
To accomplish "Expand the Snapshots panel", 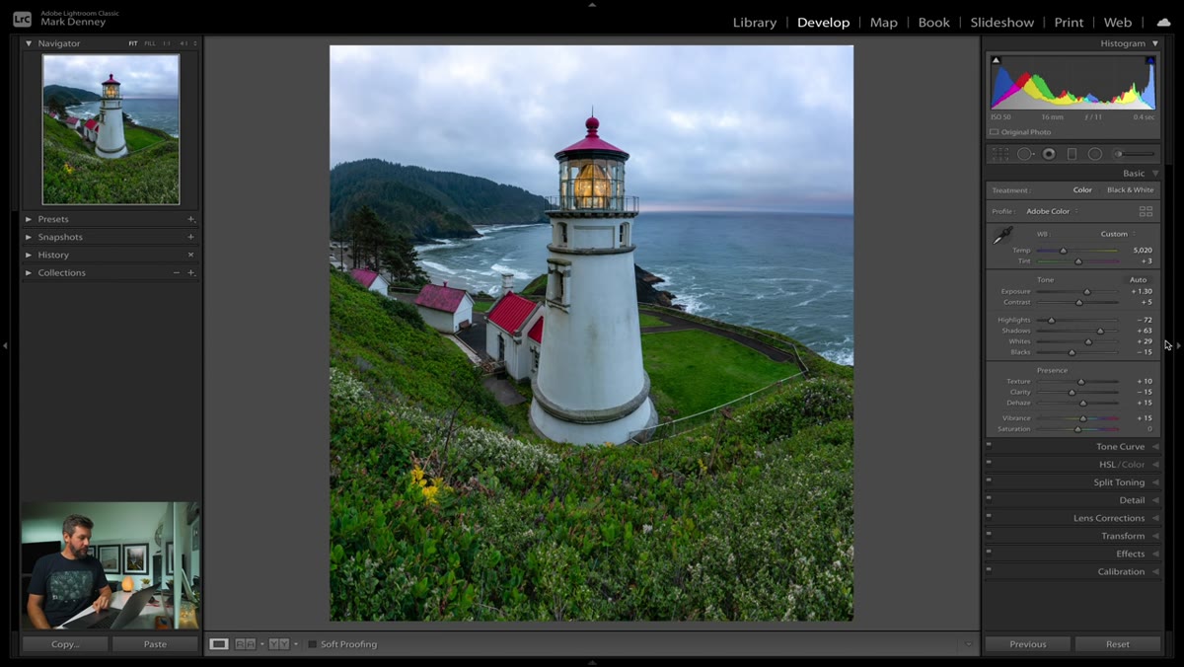I will point(29,237).
